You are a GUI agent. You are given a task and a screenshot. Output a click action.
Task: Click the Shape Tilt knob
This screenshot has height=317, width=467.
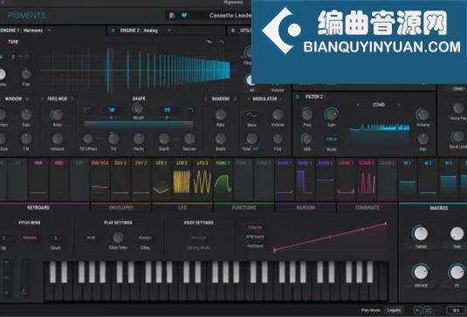(x=113, y=139)
